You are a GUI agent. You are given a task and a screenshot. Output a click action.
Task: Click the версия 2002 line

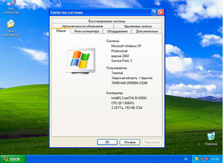pyautogui.click(x=120, y=56)
